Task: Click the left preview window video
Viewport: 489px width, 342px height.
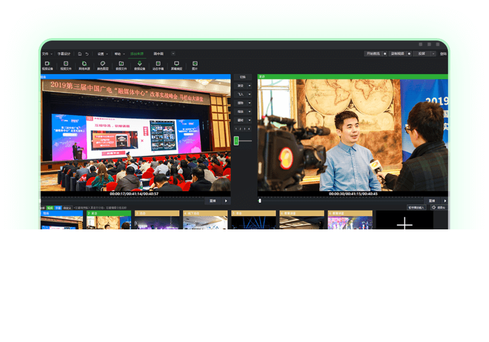Action: click(x=136, y=135)
